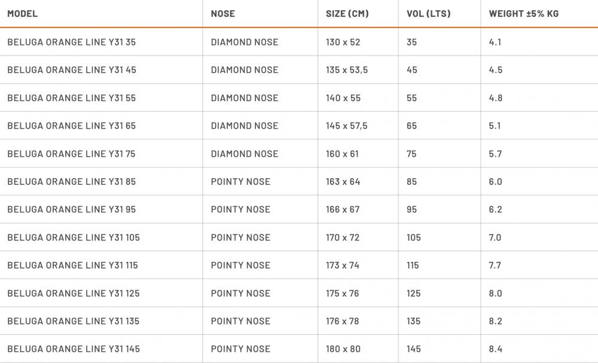
Task: Select the Pointy Nose cell for Y31 125
Action: click(x=240, y=293)
